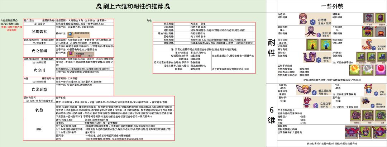The width and height of the screenshot is (387, 147).
Task: Click the 大冰川 location cell
Action: pyautogui.click(x=39, y=70)
